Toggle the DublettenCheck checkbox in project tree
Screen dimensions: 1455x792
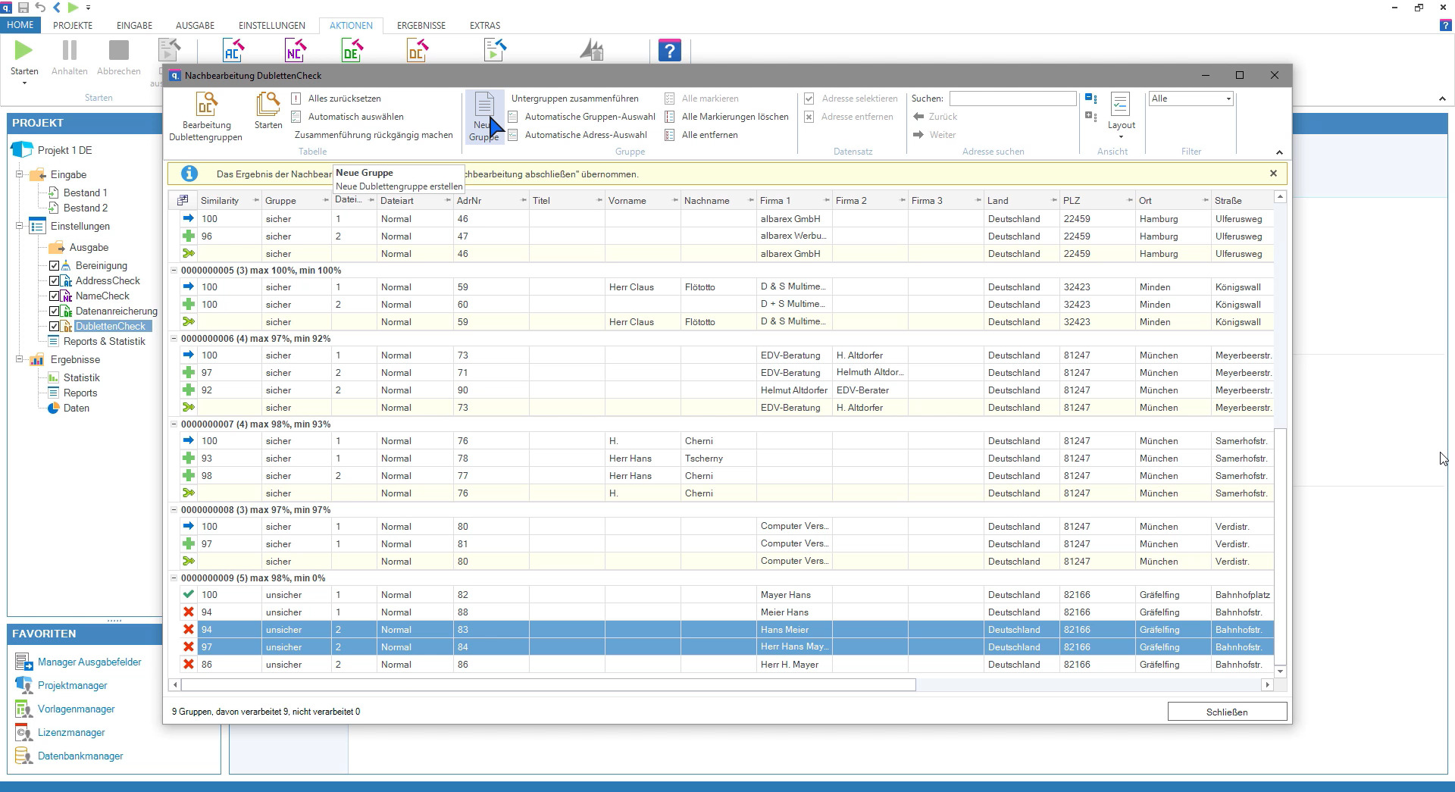pos(55,327)
